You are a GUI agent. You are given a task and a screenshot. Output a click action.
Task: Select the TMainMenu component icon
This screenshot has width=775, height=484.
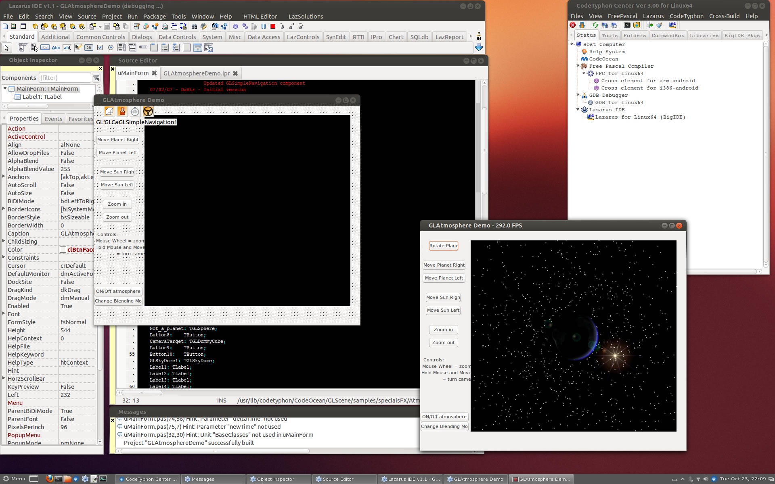click(23, 48)
